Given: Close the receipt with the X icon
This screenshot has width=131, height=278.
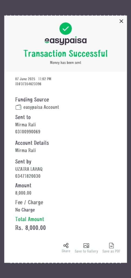Looking at the screenshot, I should click(x=121, y=21).
